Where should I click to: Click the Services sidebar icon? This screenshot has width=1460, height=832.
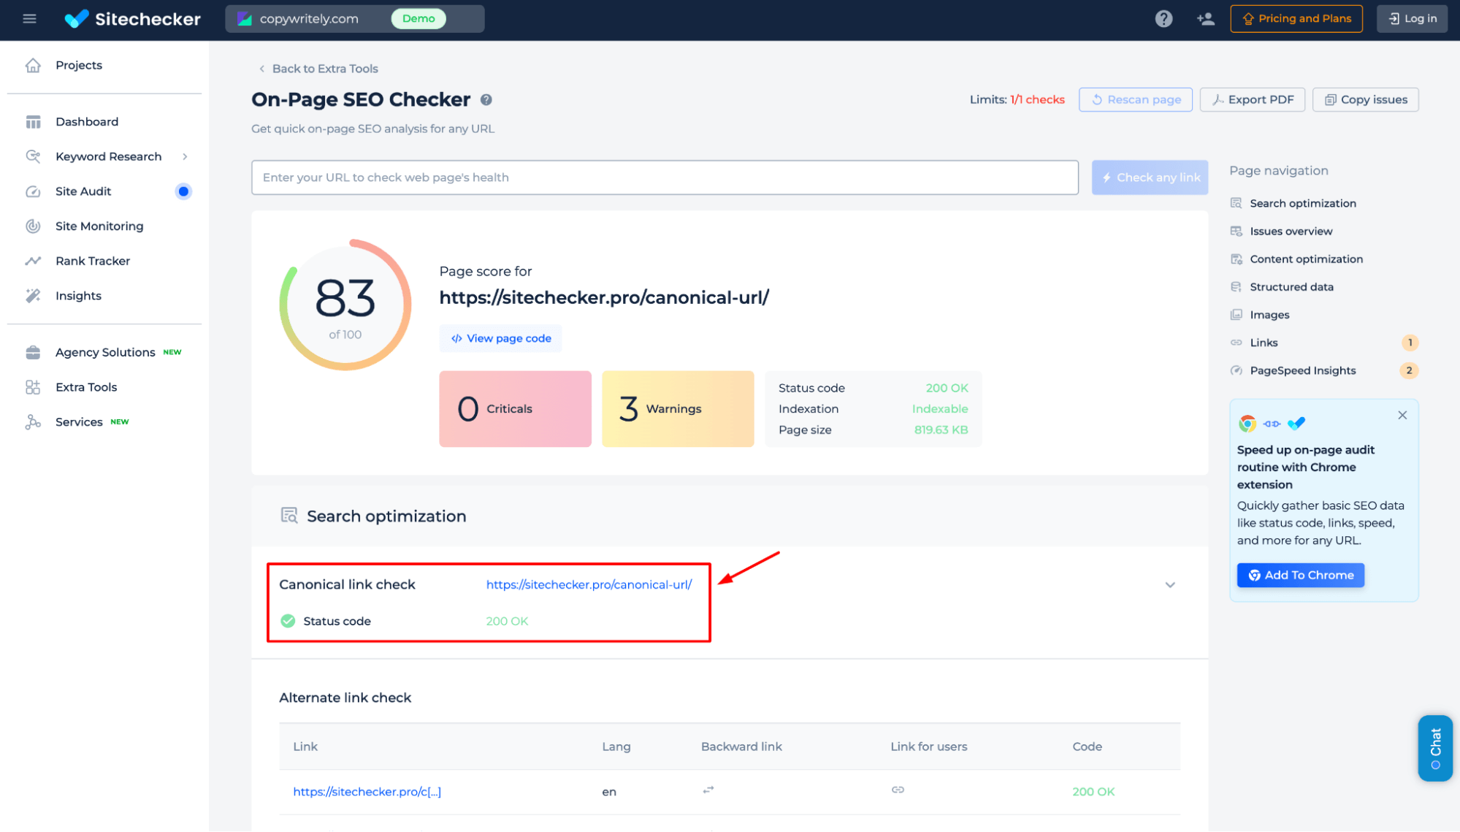(x=33, y=421)
